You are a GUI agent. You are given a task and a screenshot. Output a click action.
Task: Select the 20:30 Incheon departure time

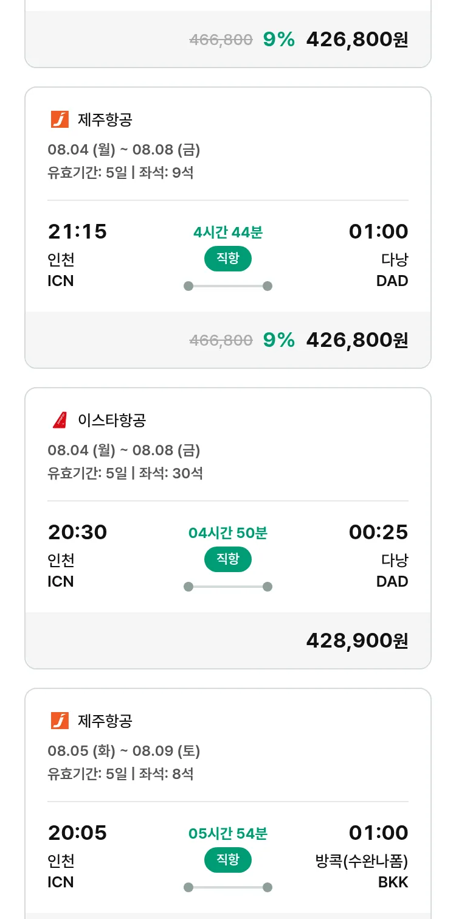click(x=77, y=533)
